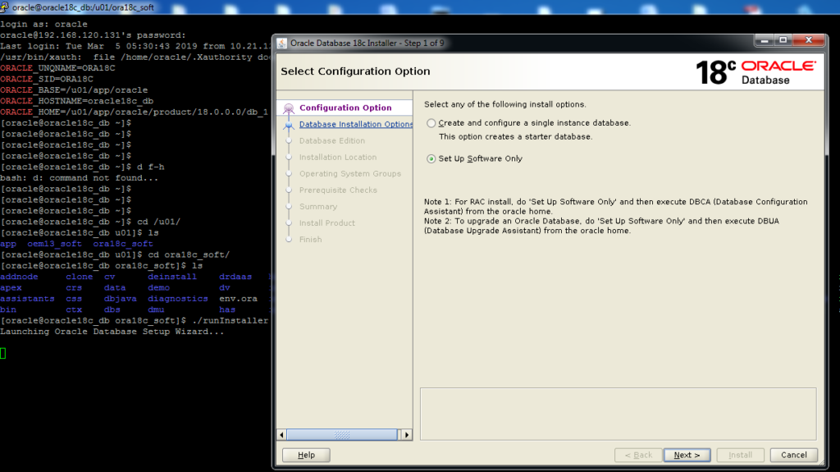
Task: Click the Oracle 18c Database logo
Action: click(x=756, y=72)
